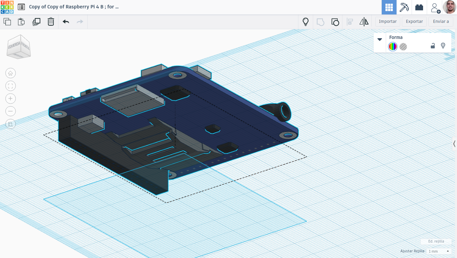Toggle the shape lock icon
This screenshot has height=258, width=457.
coord(433,46)
